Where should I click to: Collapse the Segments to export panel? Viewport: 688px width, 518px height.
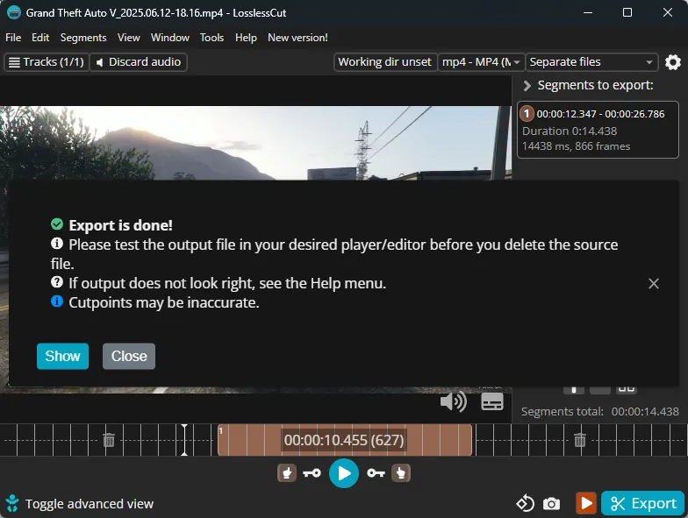(x=527, y=86)
